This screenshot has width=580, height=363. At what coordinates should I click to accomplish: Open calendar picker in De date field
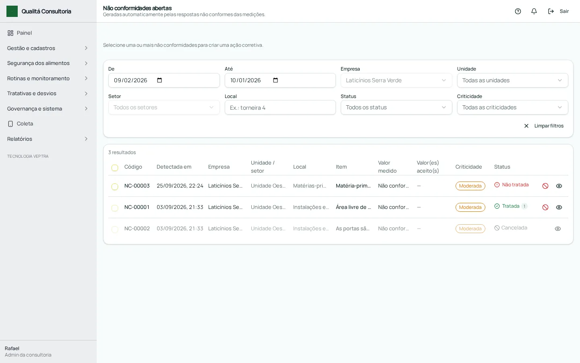click(x=159, y=80)
